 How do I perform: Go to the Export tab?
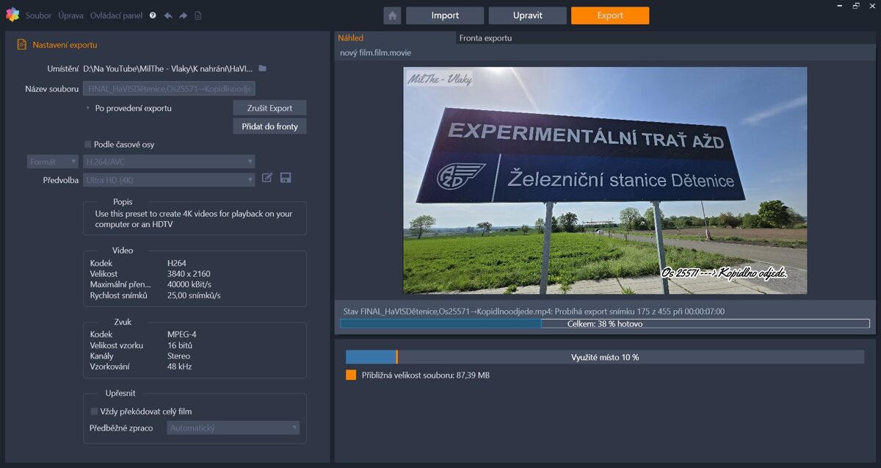(x=610, y=15)
